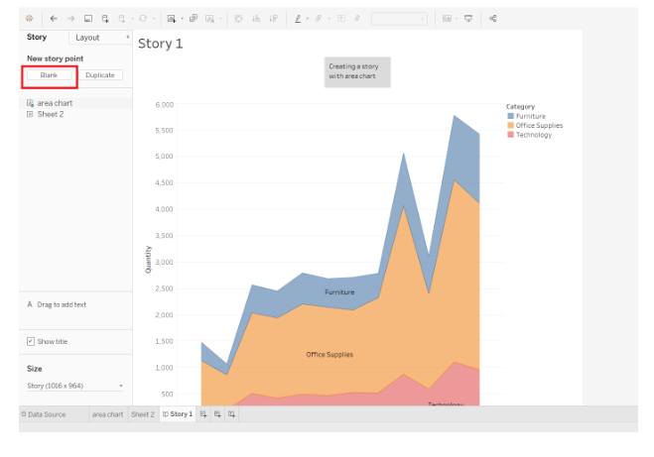Click the Save icon in toolbar
Viewport: 654px width, 457px height.
[87, 18]
